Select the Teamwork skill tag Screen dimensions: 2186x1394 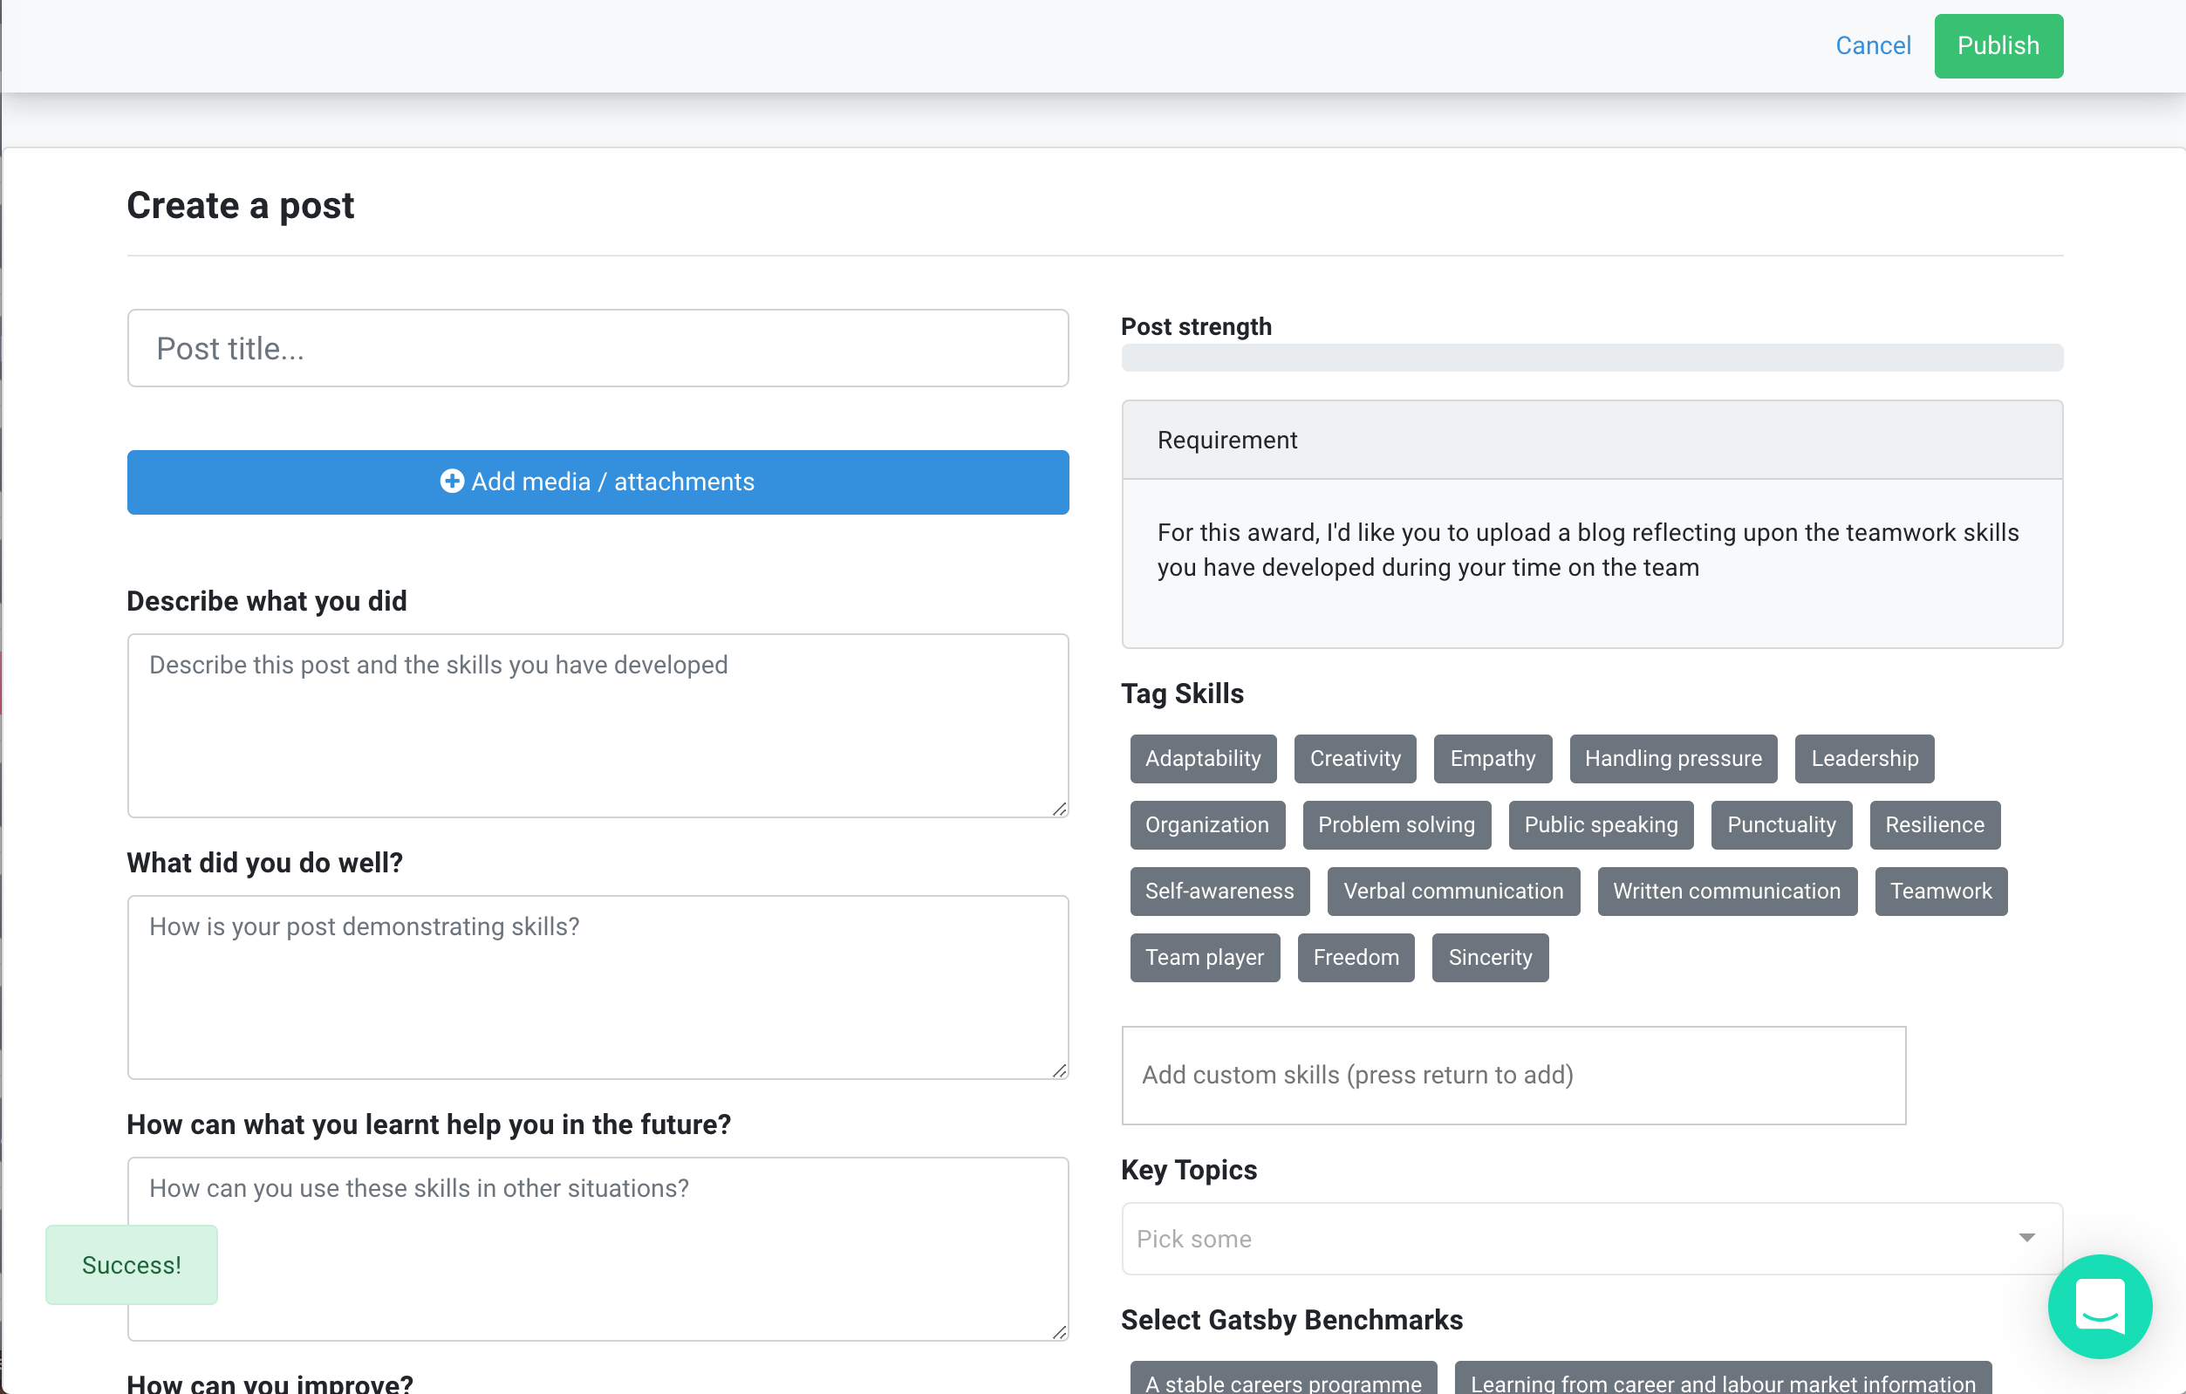[1941, 891]
